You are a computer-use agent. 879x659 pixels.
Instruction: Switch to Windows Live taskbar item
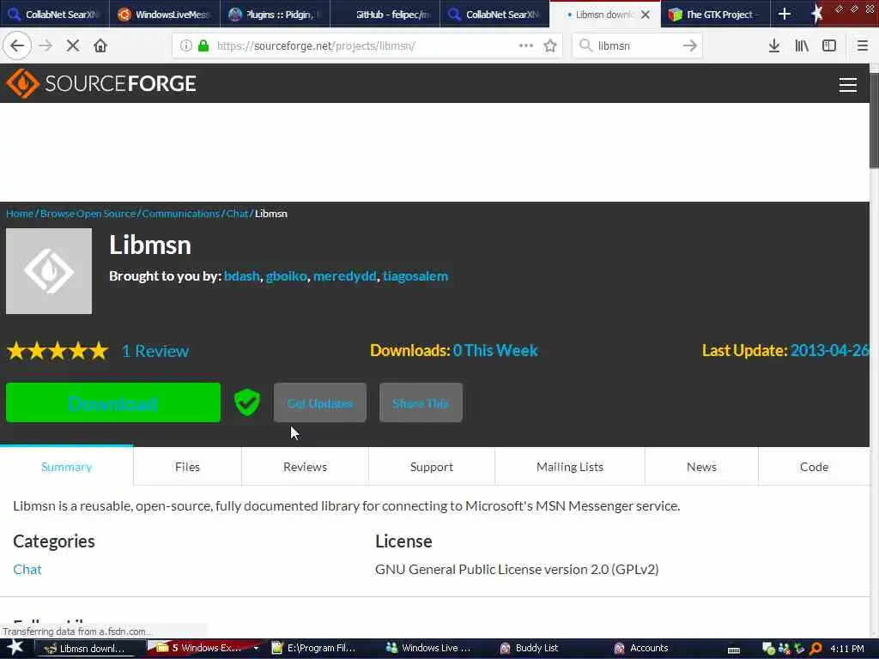coord(432,649)
